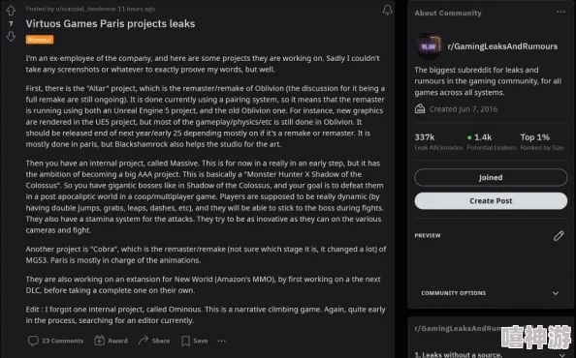The image size is (576, 358).
Task: Expand the Community Options section
Action: pos(491,293)
